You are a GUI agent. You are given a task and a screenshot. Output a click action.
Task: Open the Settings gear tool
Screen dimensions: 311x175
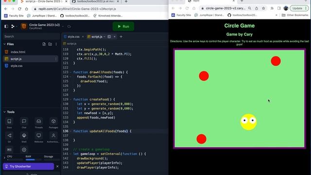click(x=24, y=150)
